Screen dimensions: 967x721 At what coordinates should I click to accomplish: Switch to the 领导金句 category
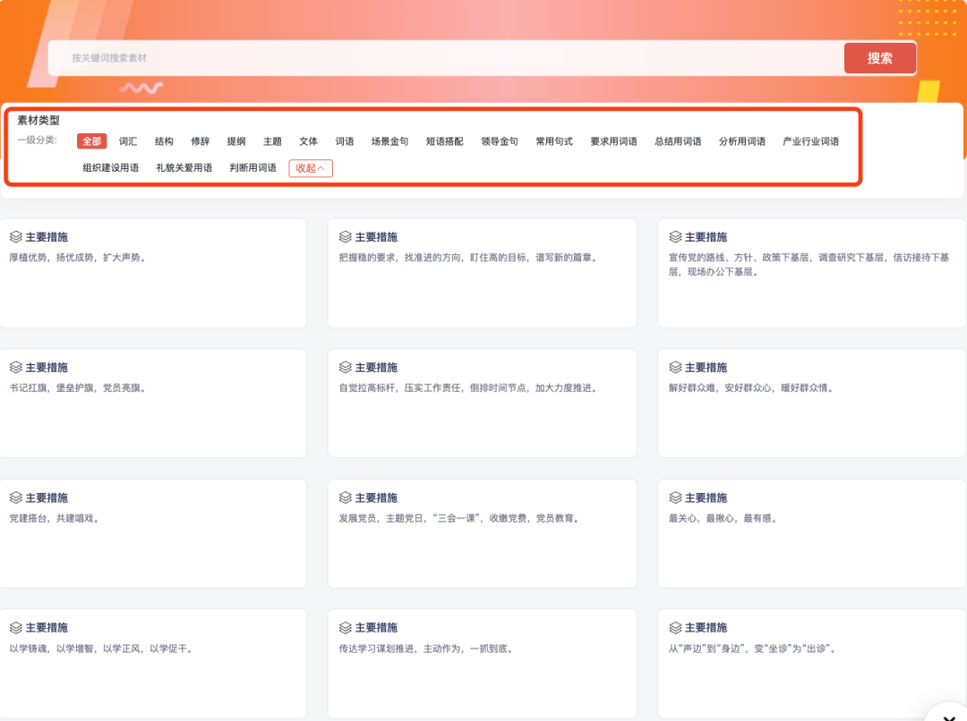(x=501, y=140)
